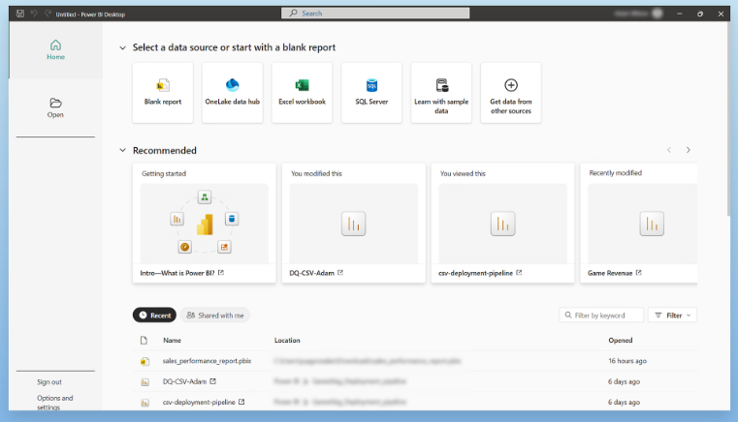Click the title bar Search box
738x422 pixels.
[375, 14]
